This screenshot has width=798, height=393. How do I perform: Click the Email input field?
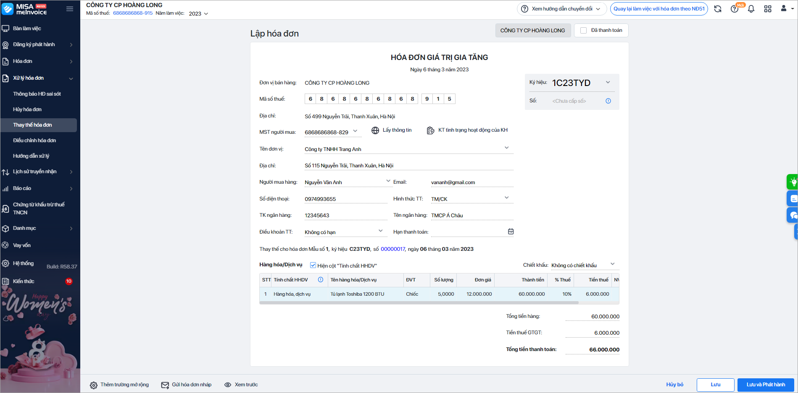pos(472,182)
